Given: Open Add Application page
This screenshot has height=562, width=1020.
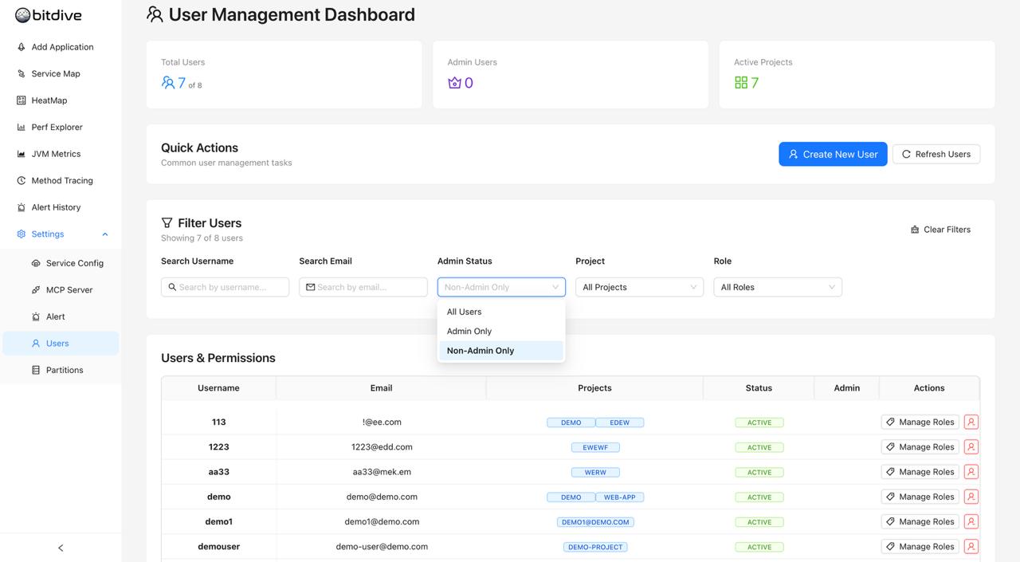Looking at the screenshot, I should (61, 47).
